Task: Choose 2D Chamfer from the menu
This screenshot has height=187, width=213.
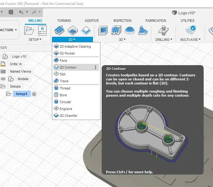Action: (x=76, y=116)
